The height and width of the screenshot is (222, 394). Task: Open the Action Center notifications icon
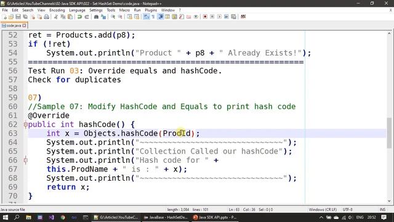click(x=384, y=218)
